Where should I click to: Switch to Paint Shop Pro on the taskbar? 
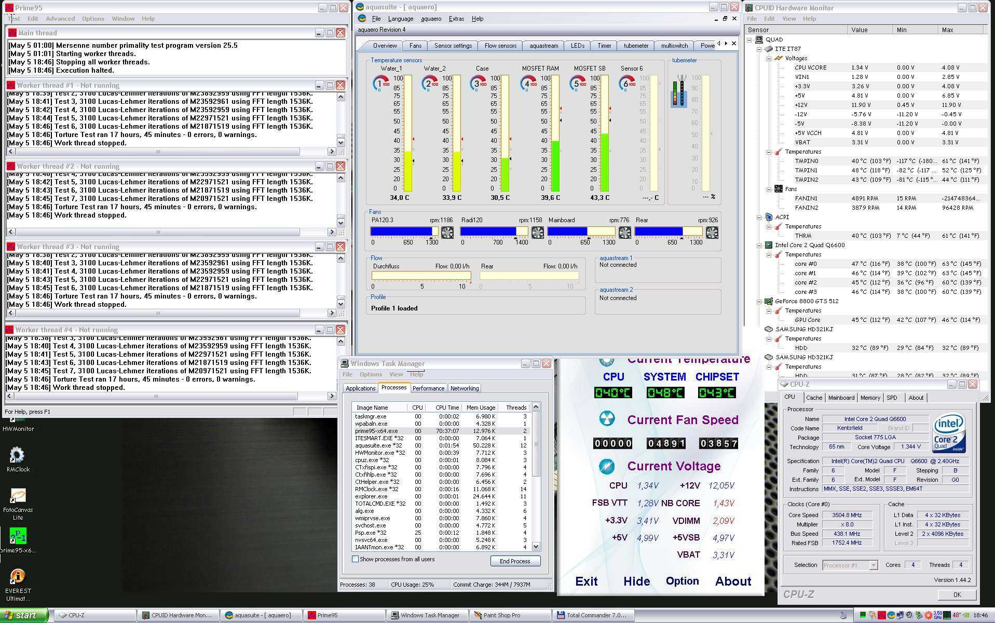coord(510,615)
